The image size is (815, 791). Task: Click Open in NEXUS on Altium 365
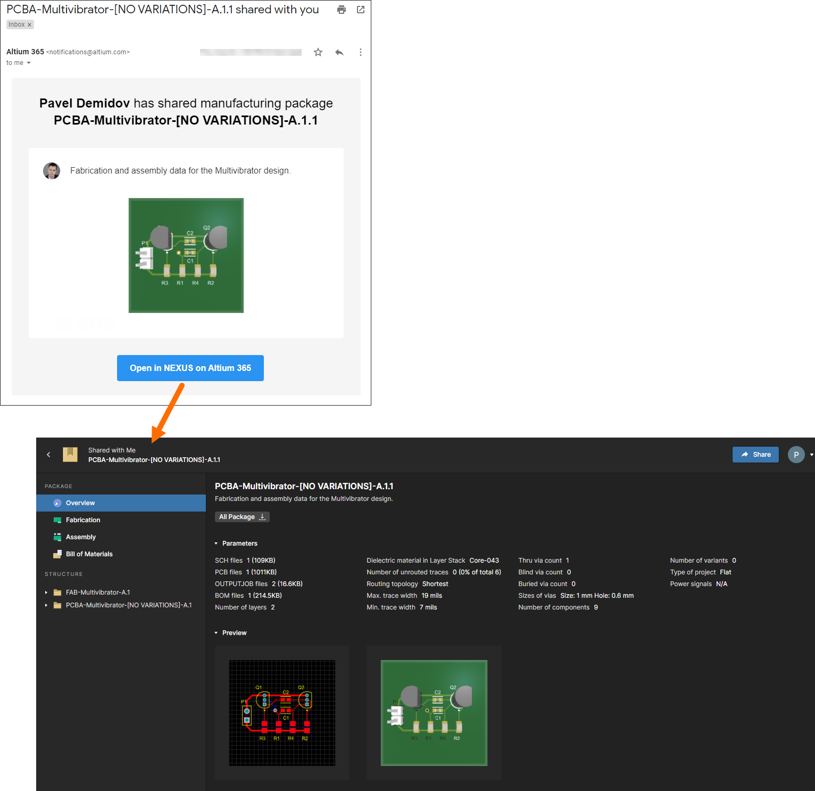pos(190,368)
